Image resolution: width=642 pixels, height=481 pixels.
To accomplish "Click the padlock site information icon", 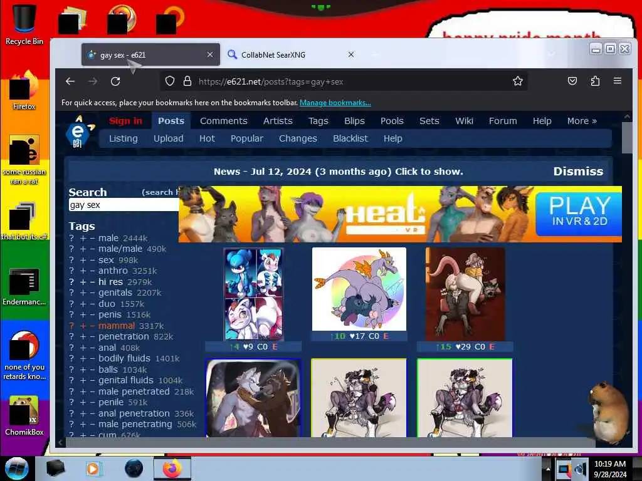I will (x=187, y=81).
